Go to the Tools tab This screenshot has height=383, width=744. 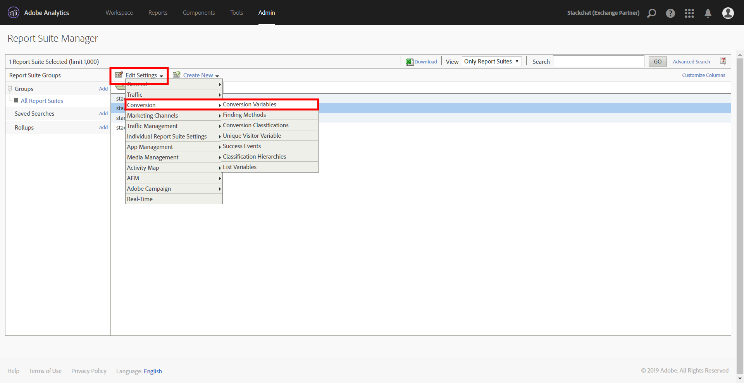237,13
